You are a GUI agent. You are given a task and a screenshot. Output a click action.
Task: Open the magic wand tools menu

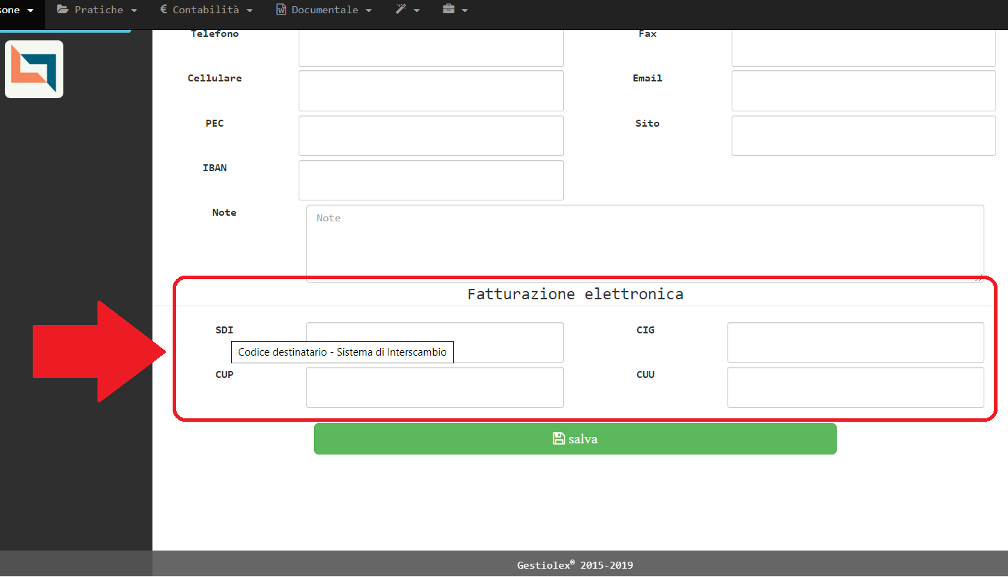tap(407, 10)
